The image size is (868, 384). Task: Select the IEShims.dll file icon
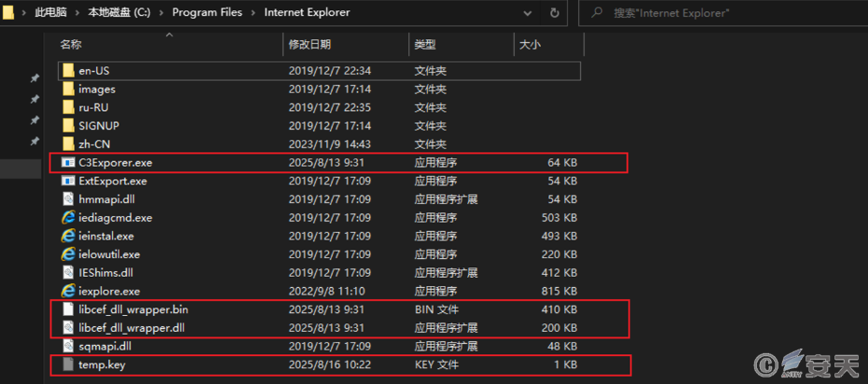click(68, 273)
